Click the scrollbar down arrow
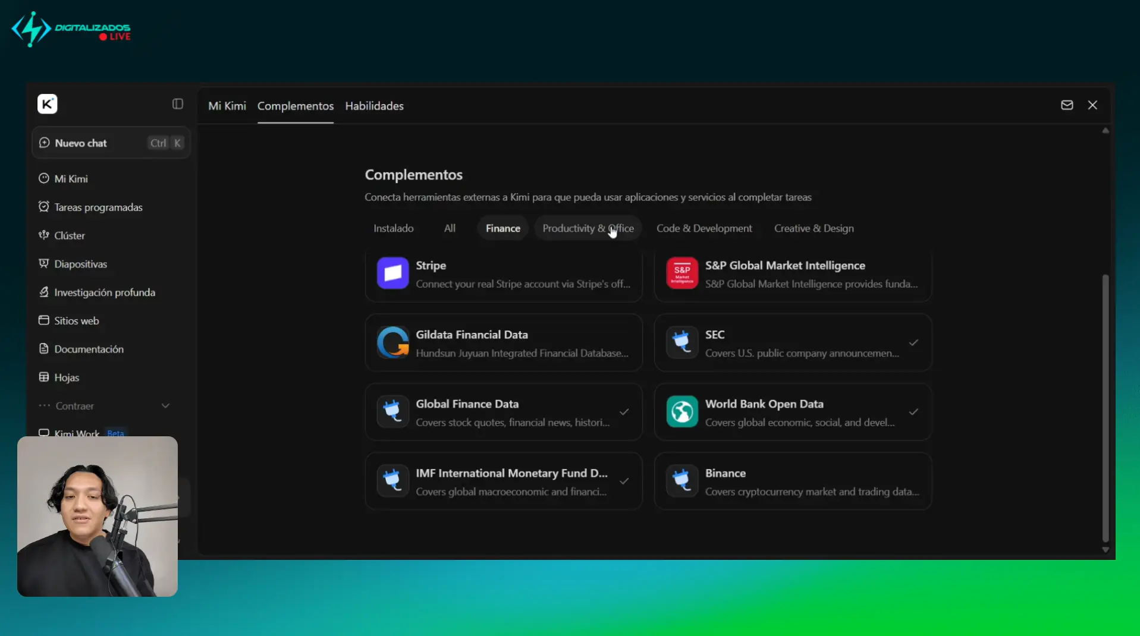Screen dimensions: 1140x636 tap(1106, 550)
